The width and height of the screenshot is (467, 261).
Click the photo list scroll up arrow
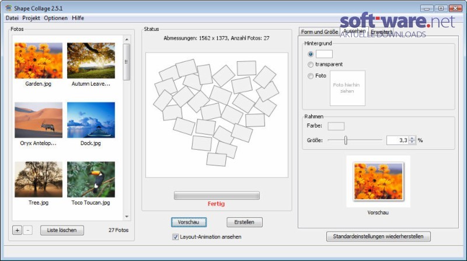point(127,39)
